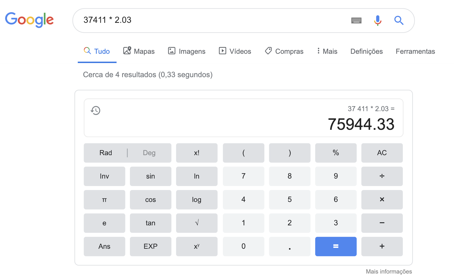Select the Tudo tab
This screenshot has height=278, width=454.
click(x=97, y=51)
